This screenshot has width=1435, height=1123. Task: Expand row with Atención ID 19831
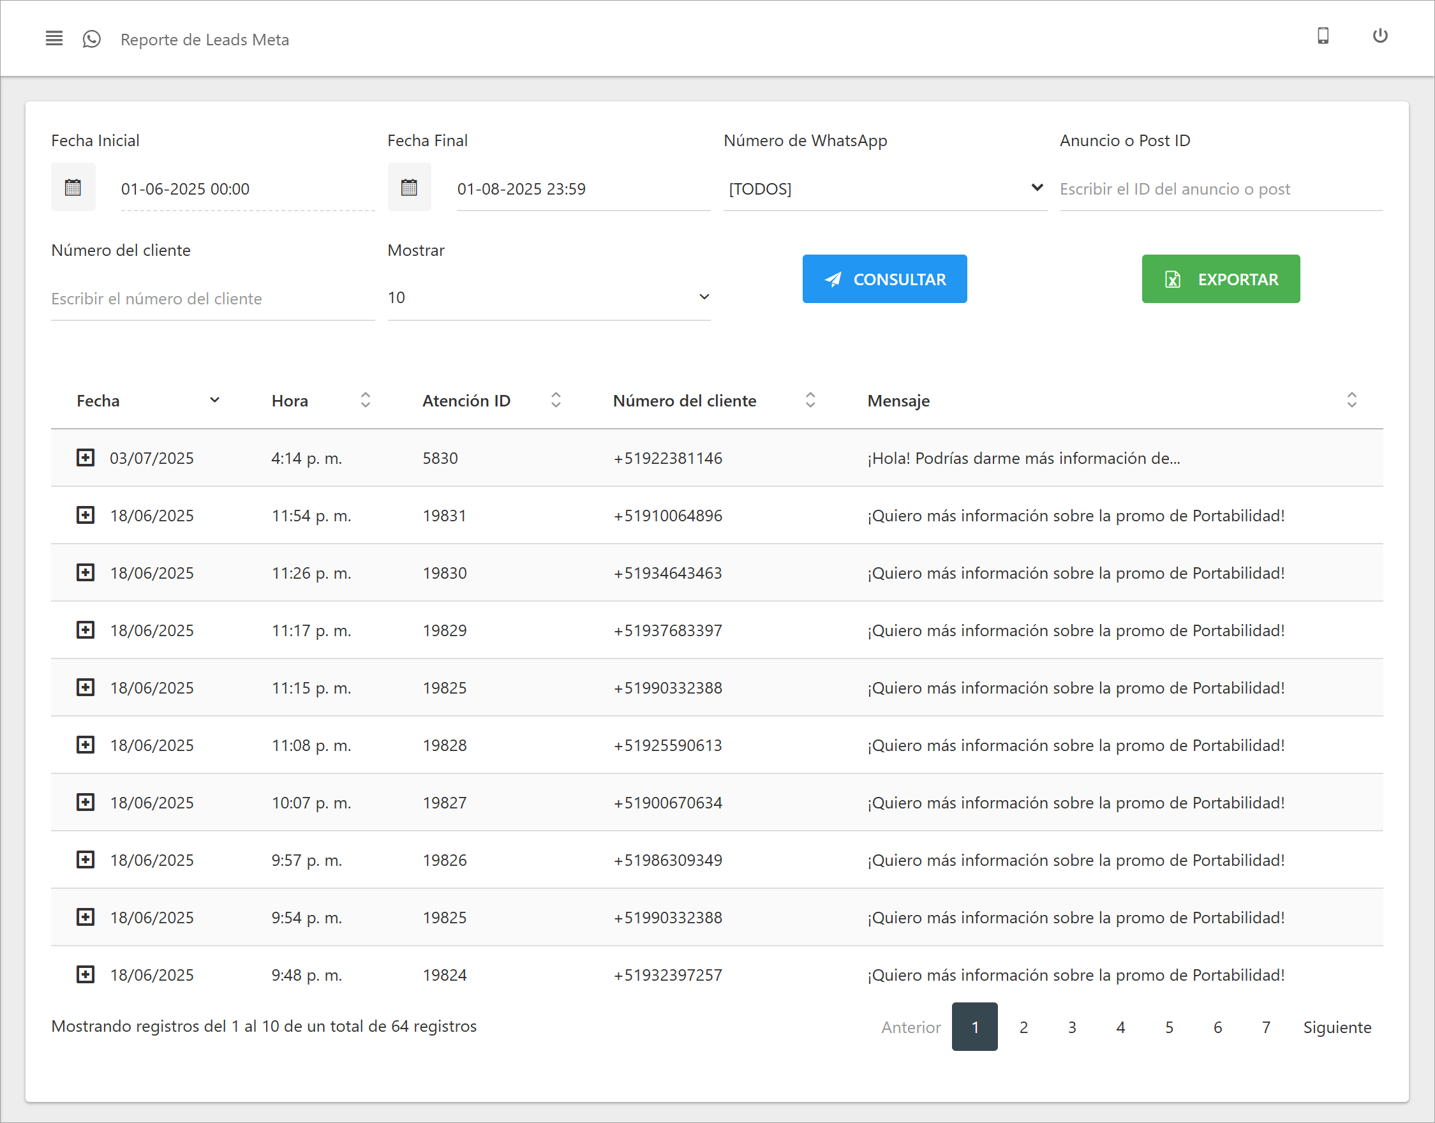click(86, 515)
